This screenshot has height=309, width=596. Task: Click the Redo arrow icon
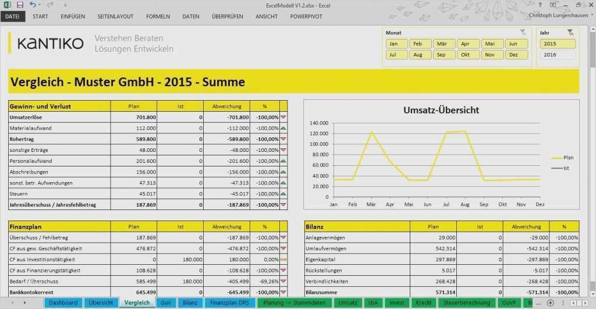point(50,5)
